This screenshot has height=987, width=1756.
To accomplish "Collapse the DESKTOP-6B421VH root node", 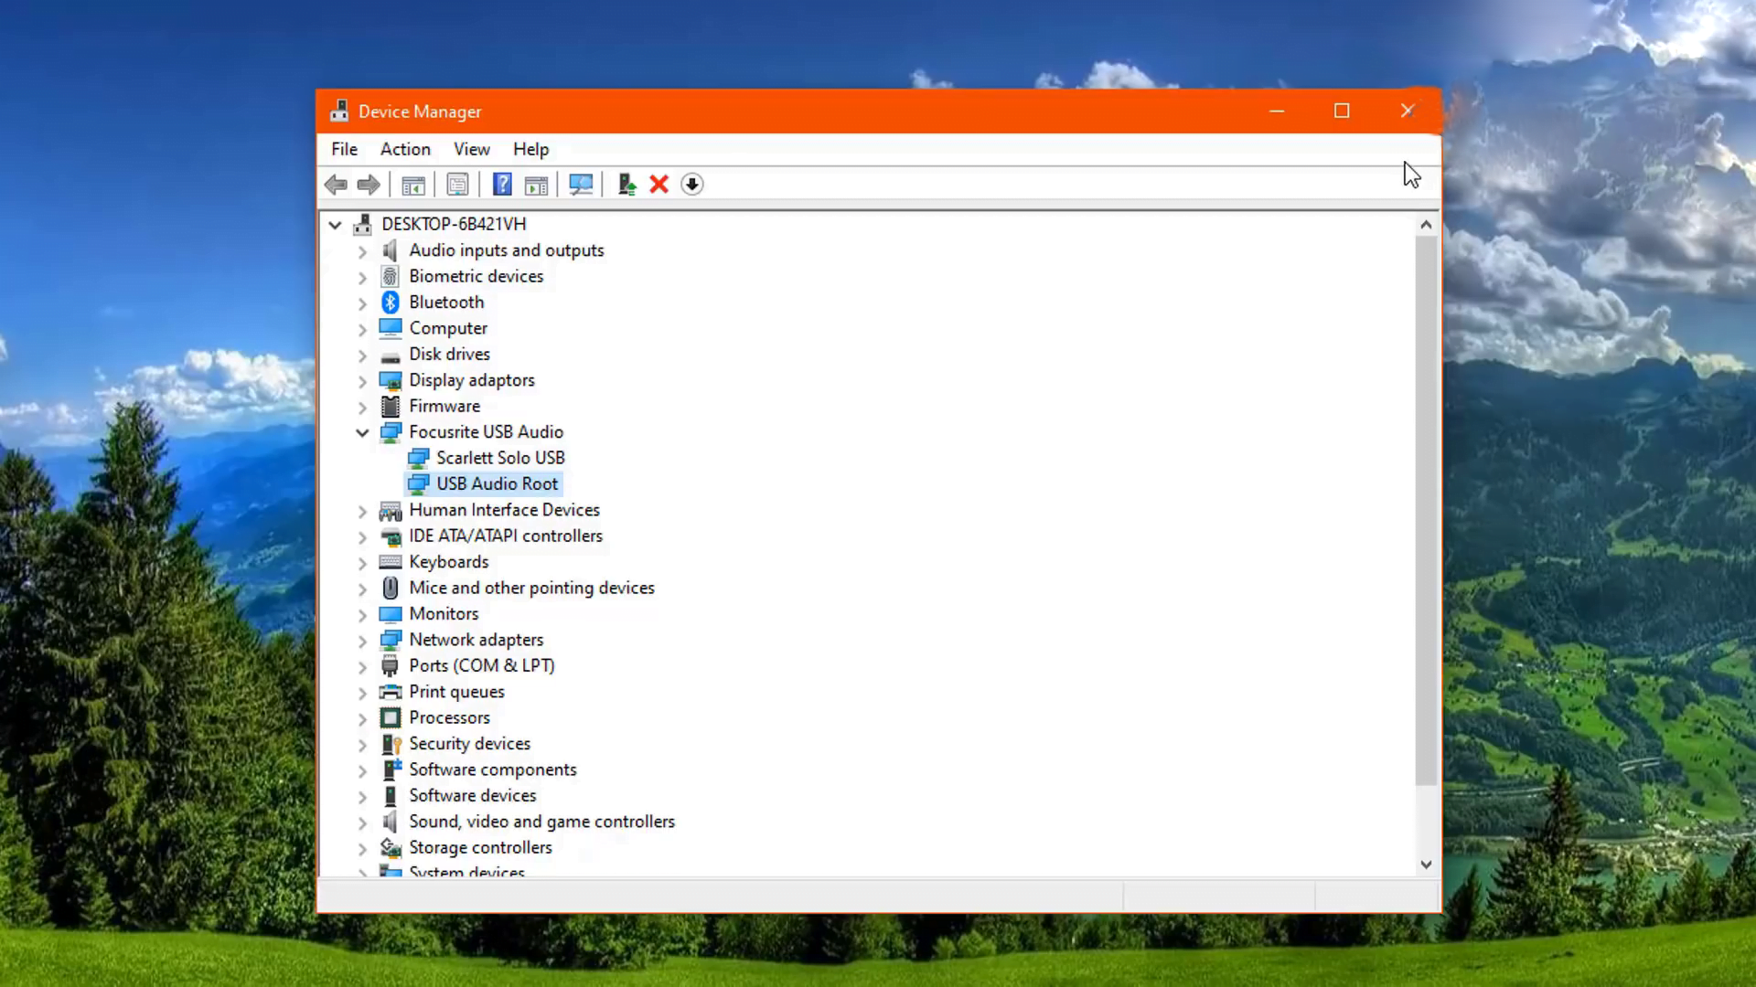I will [x=335, y=225].
